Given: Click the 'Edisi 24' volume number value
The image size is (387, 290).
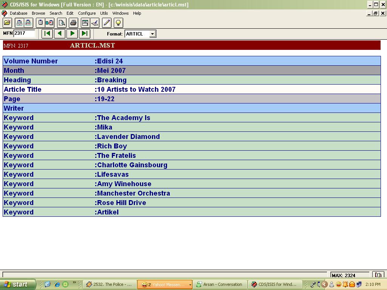Looking at the screenshot, I should click(110, 61).
